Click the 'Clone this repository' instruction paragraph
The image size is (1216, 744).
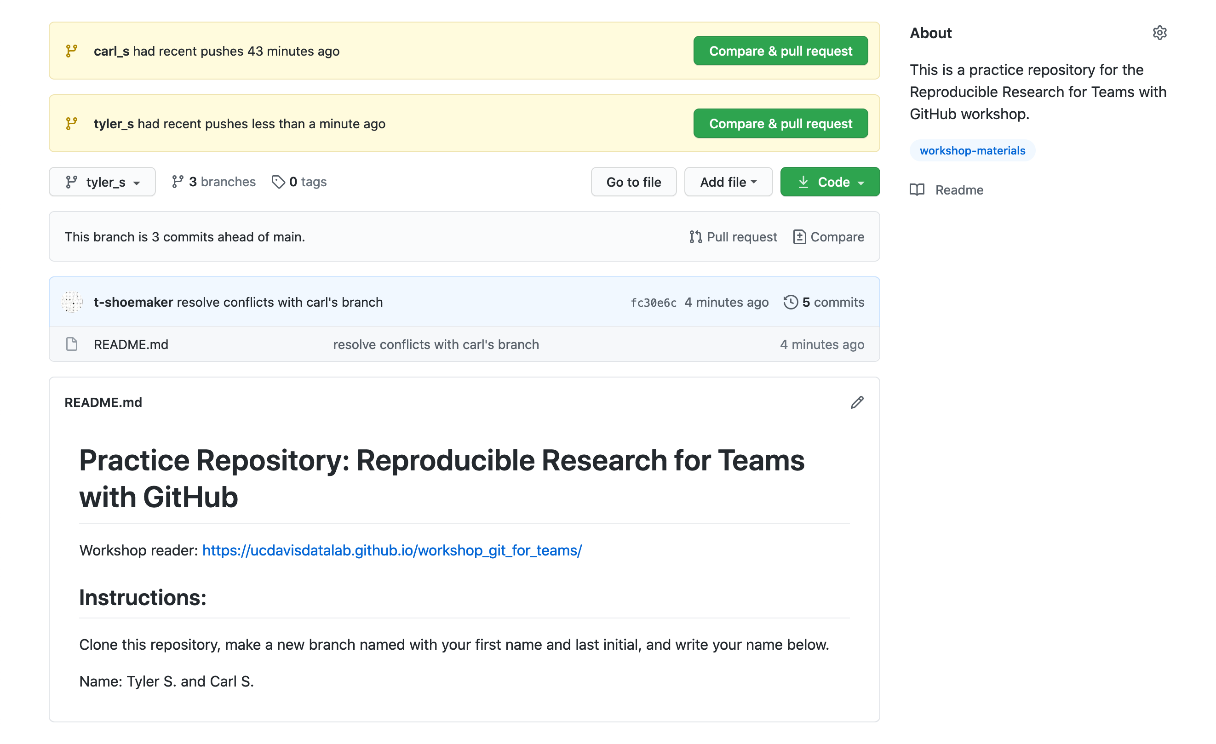click(x=454, y=645)
